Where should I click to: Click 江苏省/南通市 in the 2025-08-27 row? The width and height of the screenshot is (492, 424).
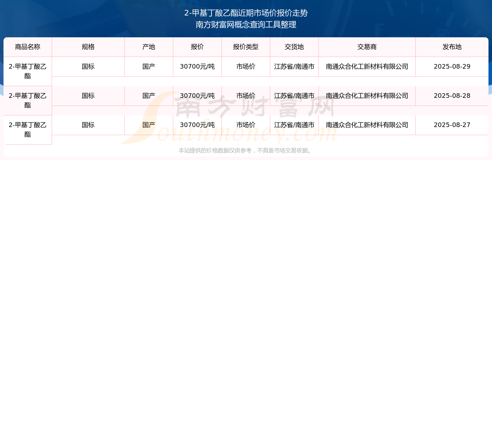[x=294, y=125]
